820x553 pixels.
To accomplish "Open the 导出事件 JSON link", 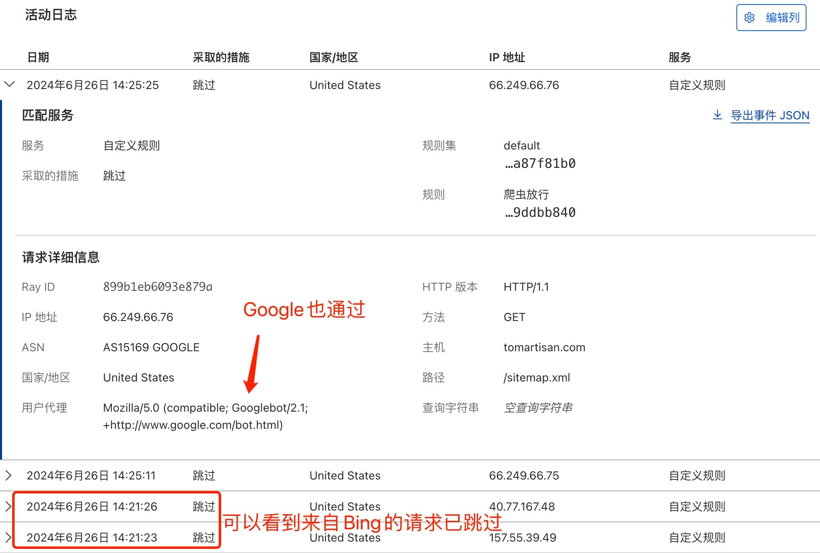I will pyautogui.click(x=769, y=116).
